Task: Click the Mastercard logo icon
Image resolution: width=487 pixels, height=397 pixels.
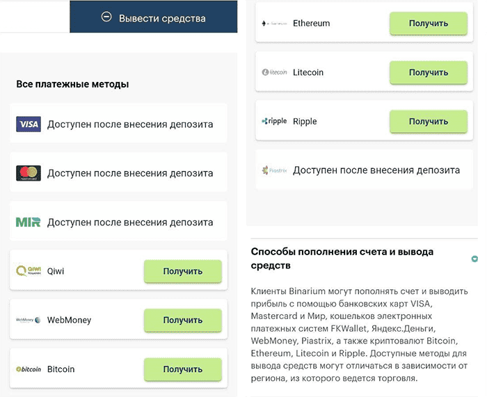Action: click(x=29, y=173)
